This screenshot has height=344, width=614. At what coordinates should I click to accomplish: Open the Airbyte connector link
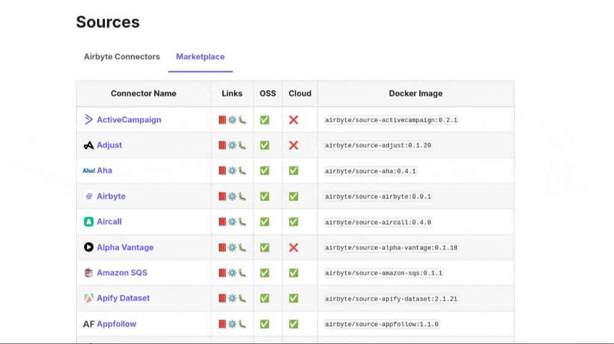coord(111,197)
